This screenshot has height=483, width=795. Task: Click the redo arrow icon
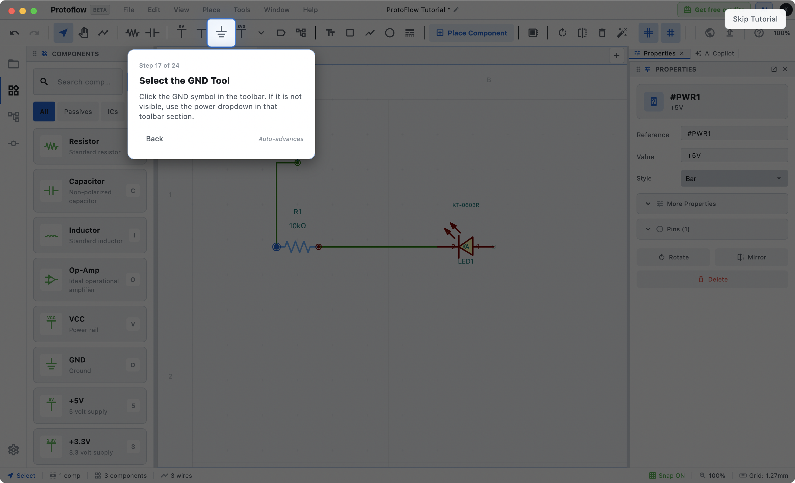pos(34,33)
